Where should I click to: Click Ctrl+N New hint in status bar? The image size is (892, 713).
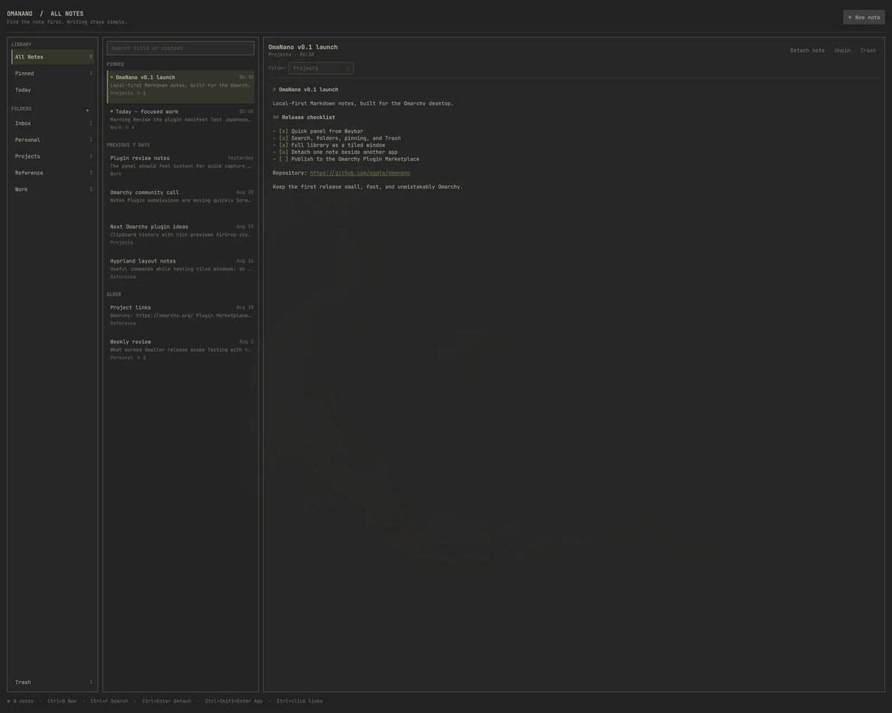pos(62,701)
